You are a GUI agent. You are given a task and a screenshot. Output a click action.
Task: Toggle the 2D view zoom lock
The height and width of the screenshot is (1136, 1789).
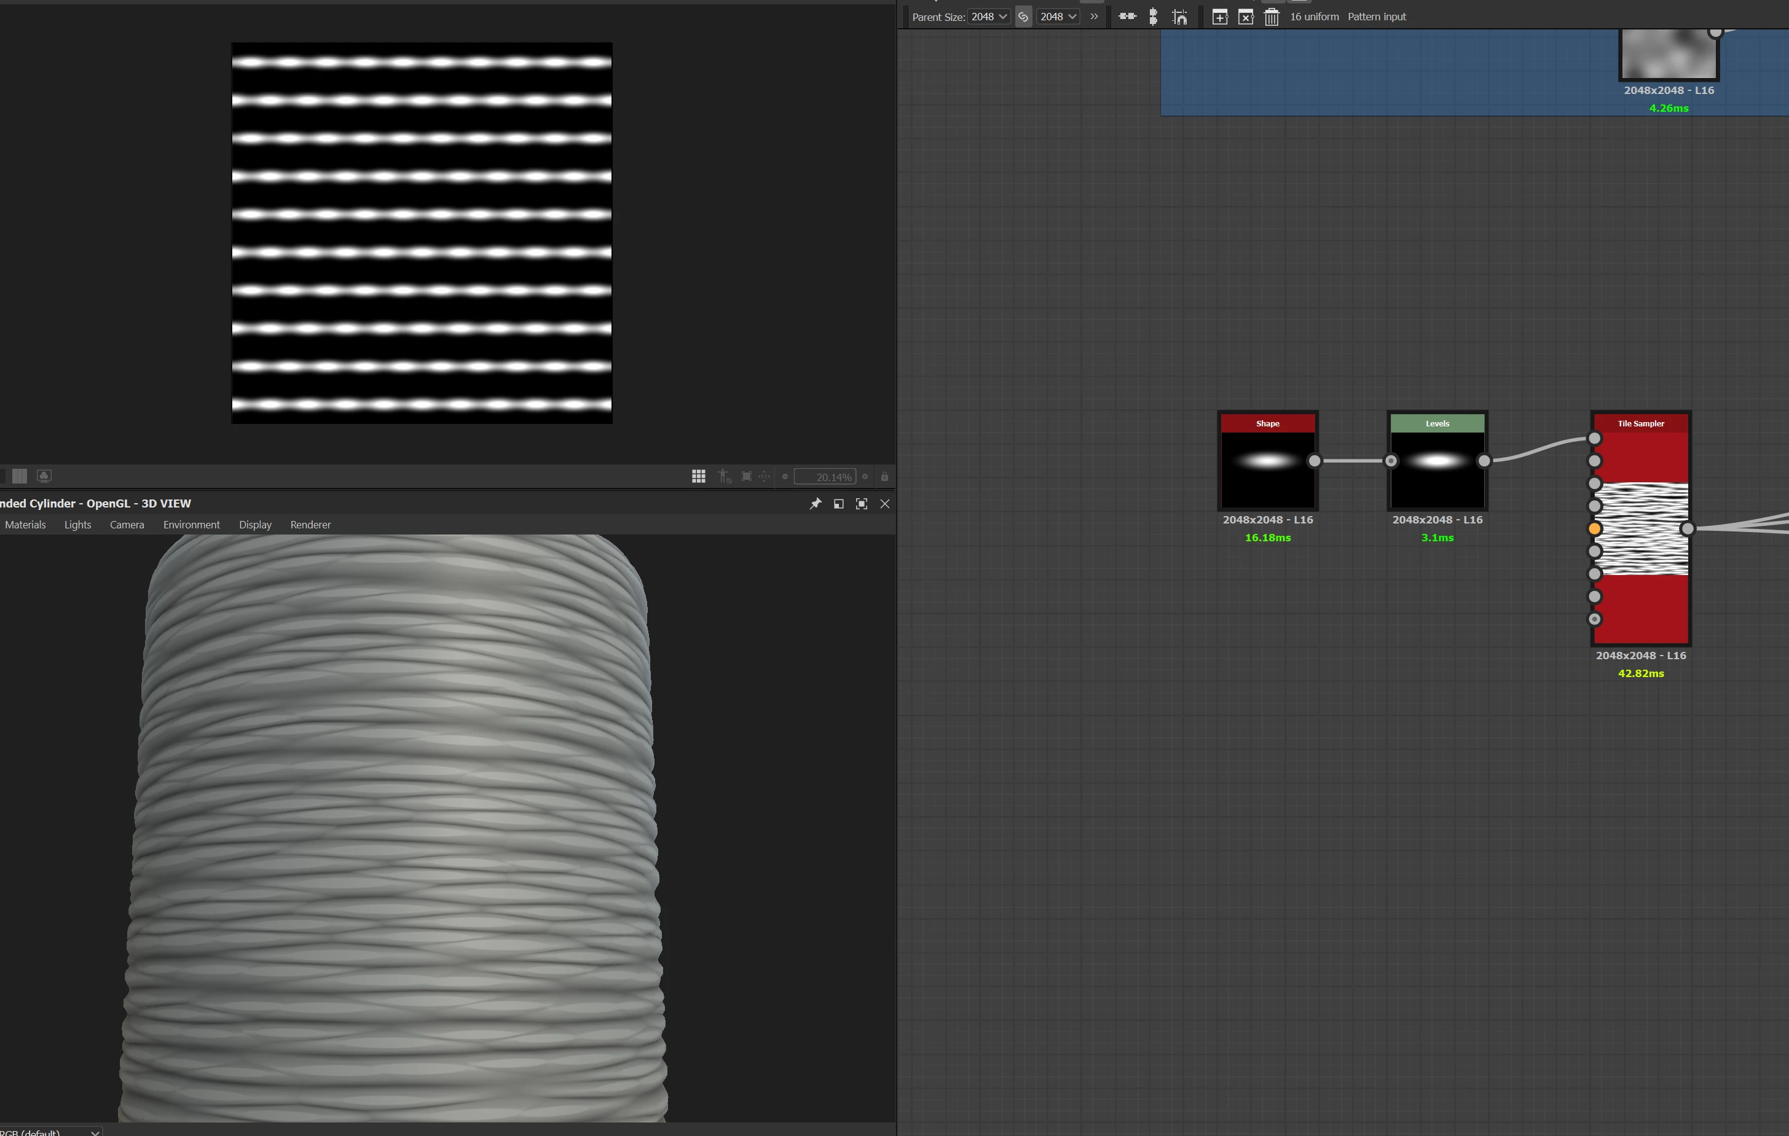coord(884,477)
